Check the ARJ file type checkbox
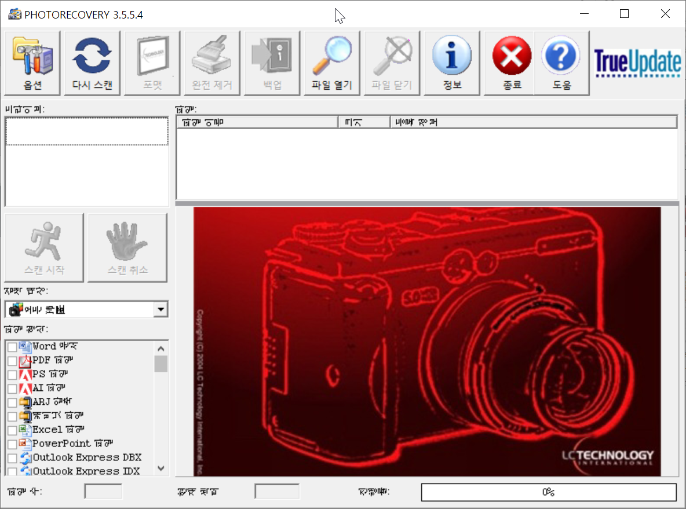 coord(12,402)
